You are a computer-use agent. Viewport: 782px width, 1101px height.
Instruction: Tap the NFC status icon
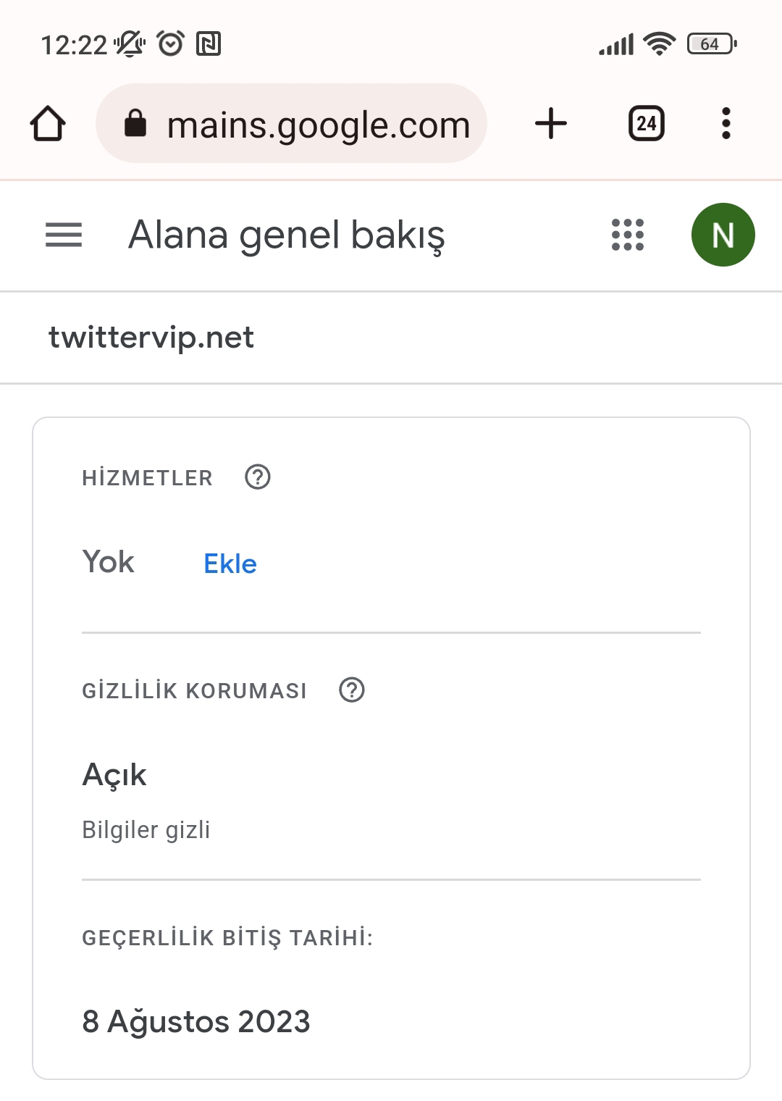tap(209, 44)
